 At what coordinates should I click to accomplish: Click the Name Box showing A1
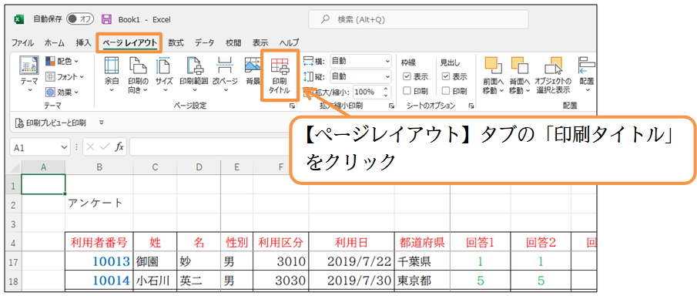click(35, 147)
